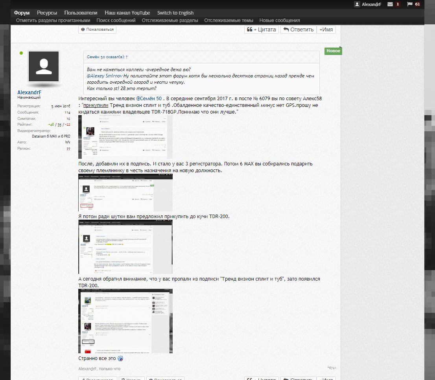Viewport: 435px width, 380px height.
Task: Open the thumbnail below "прикупить до кучи TDR-200"
Action: tap(125, 247)
